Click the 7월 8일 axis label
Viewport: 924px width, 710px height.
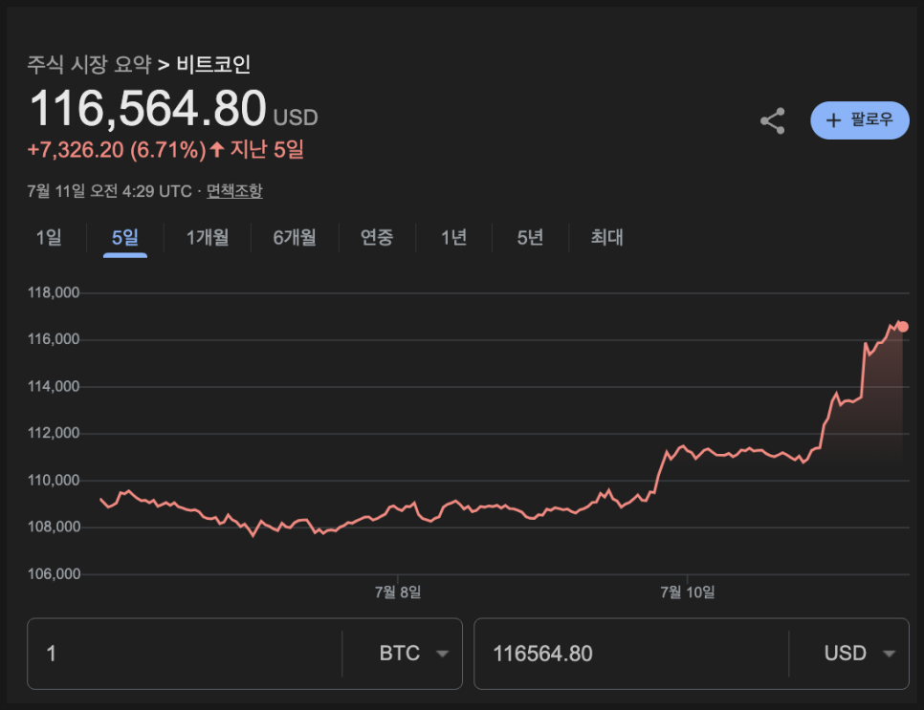pos(398,592)
